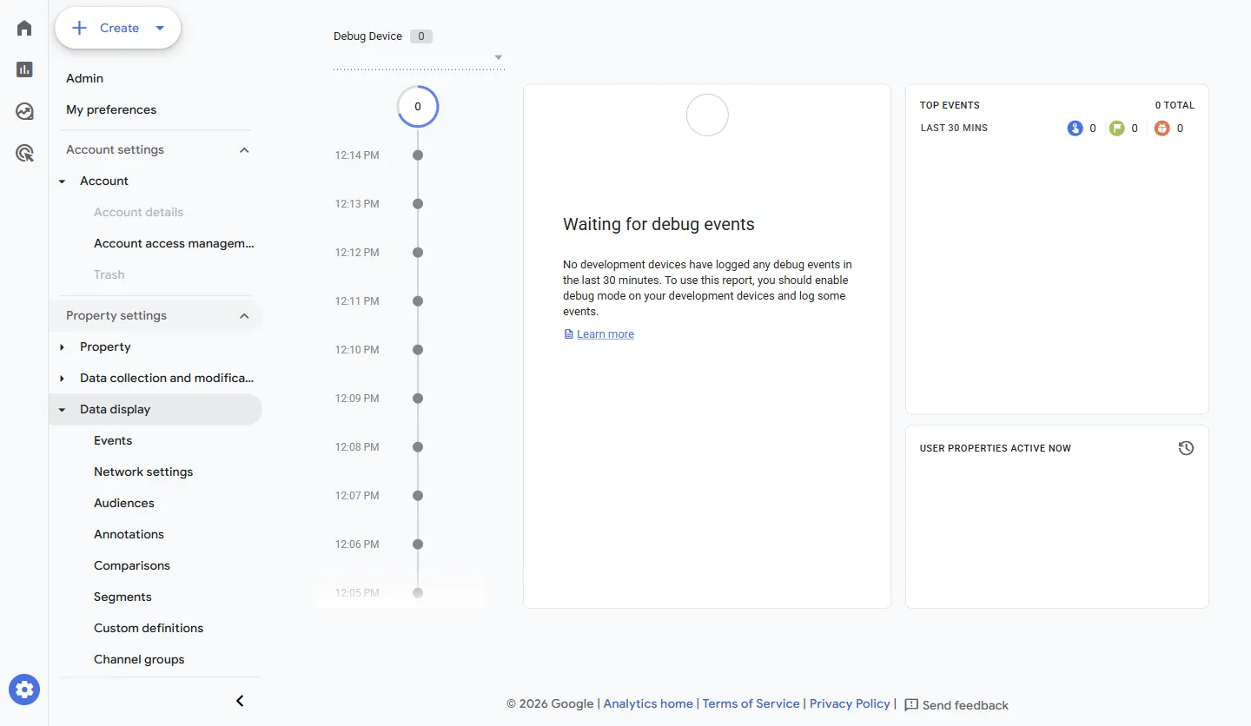Click the green flag key-event counter icon
Screen dimensions: 1251x726
(x=1117, y=129)
